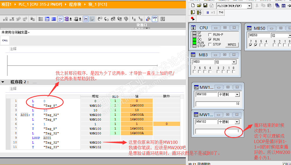Click the CALL instruction favorite icon
The image size is (291, 165).
pyautogui.click(x=5, y=40)
